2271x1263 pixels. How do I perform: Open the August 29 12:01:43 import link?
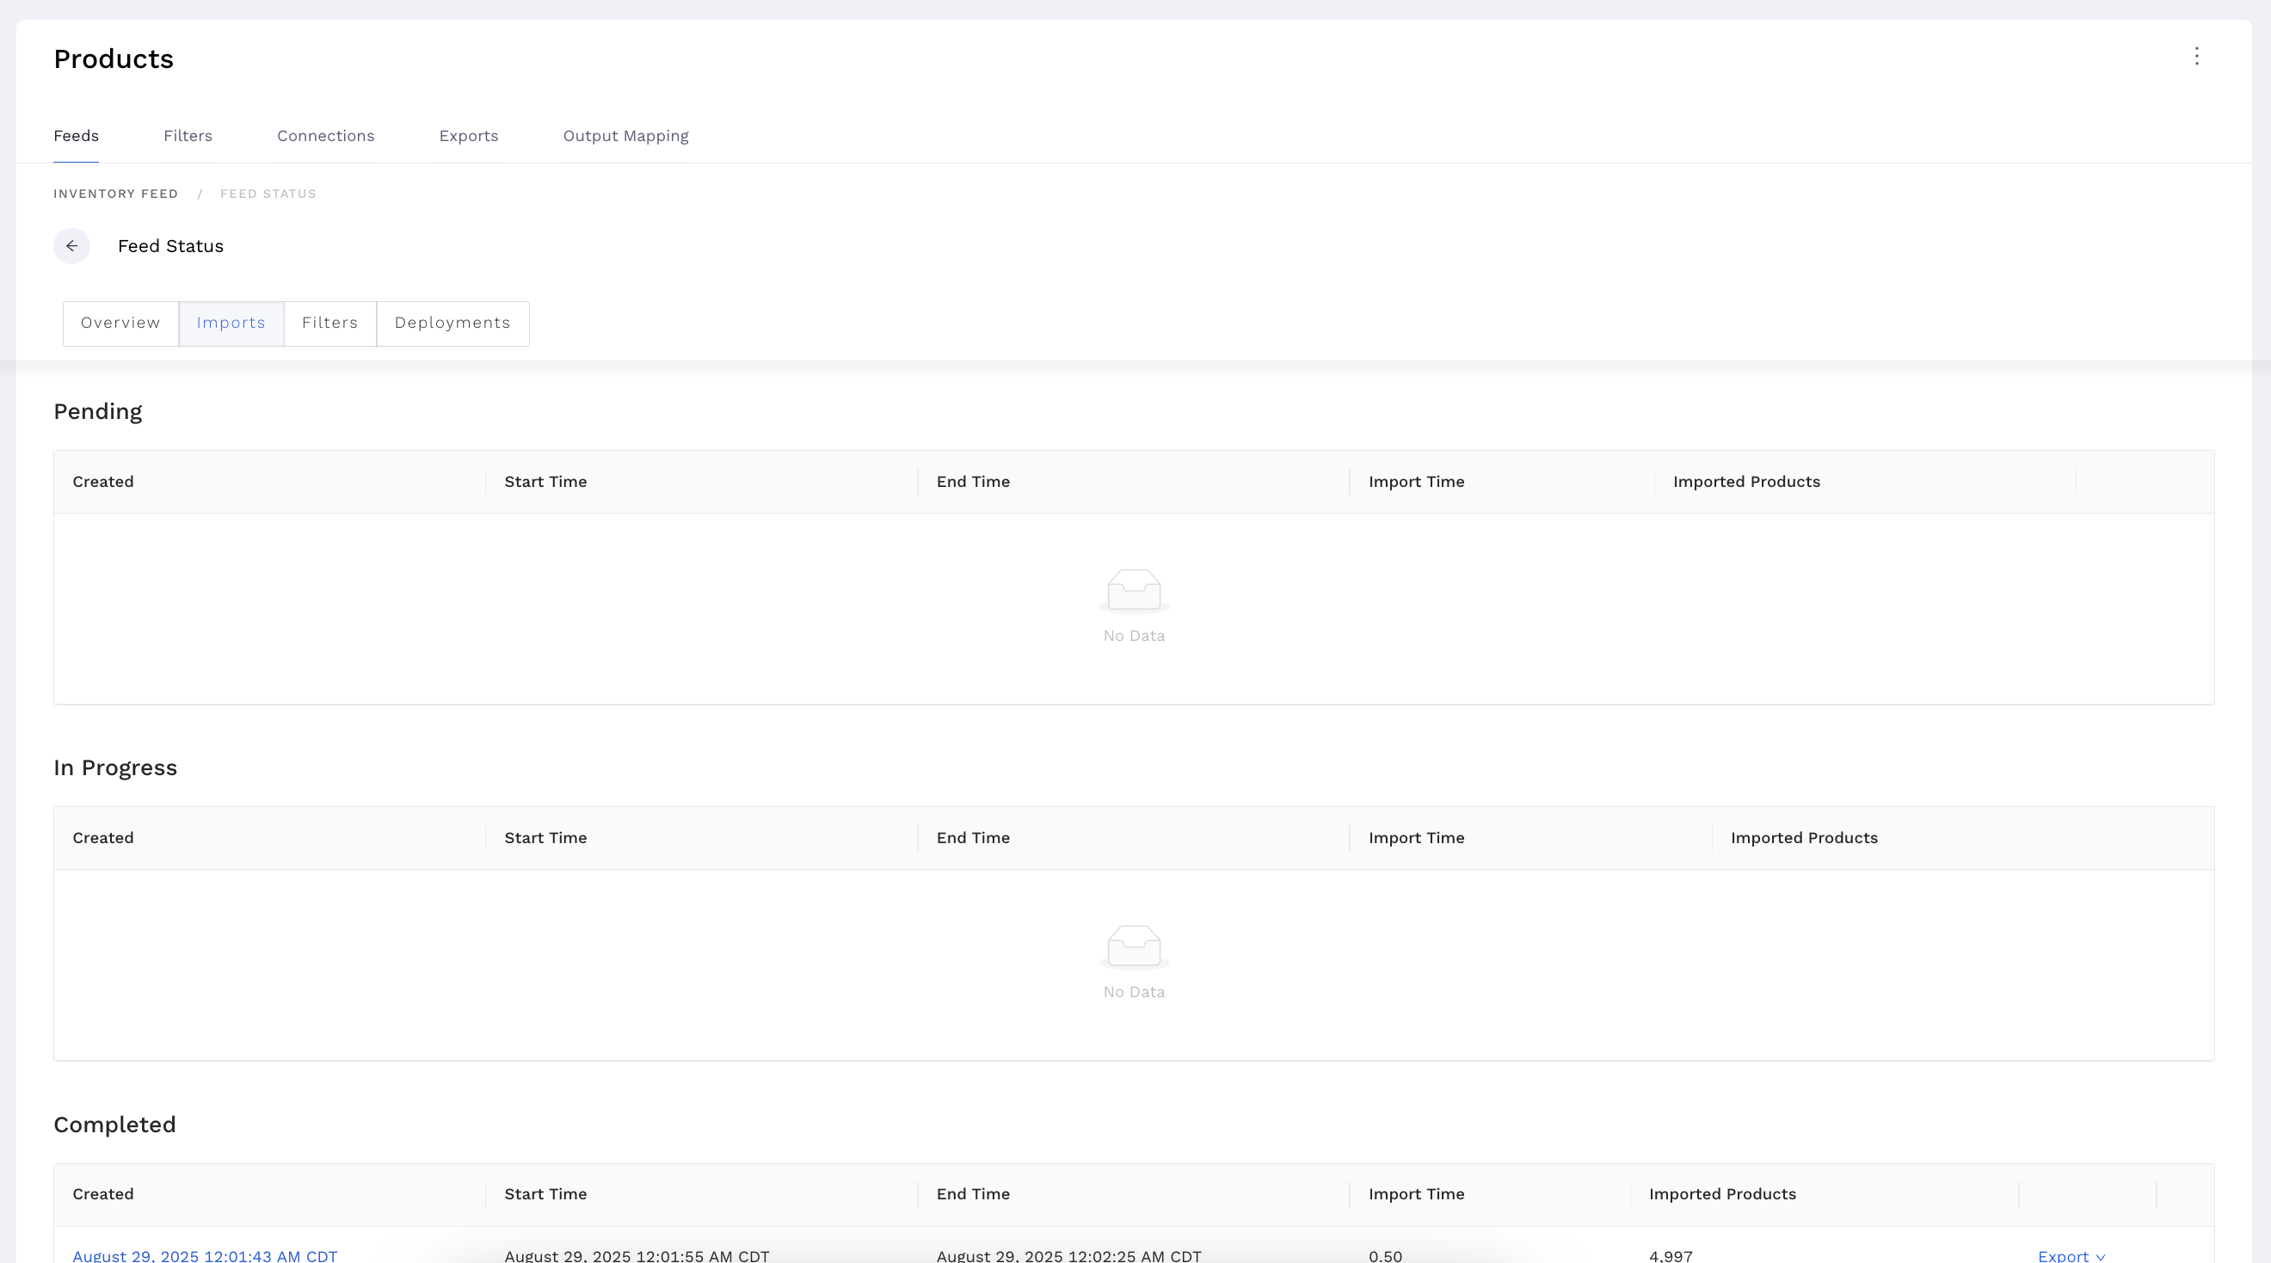coord(205,1255)
